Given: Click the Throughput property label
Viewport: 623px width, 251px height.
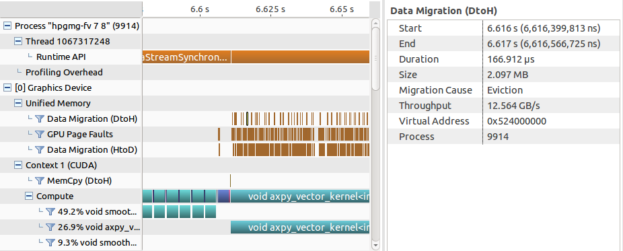Looking at the screenshot, I should pos(425,106).
